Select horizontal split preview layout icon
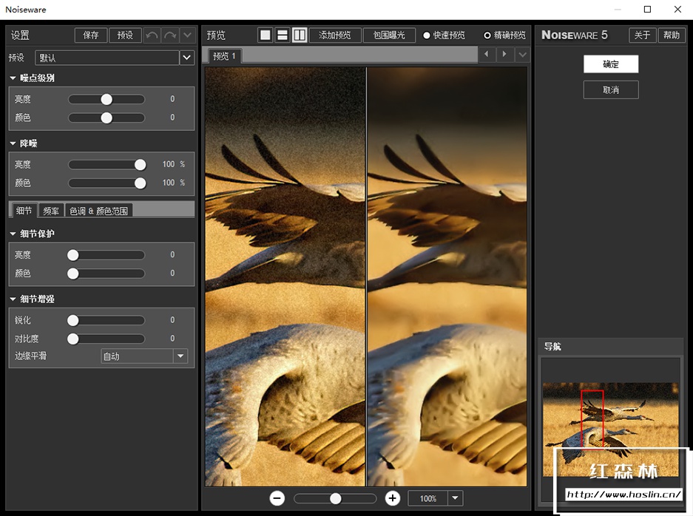This screenshot has height=516, width=693. tap(283, 35)
